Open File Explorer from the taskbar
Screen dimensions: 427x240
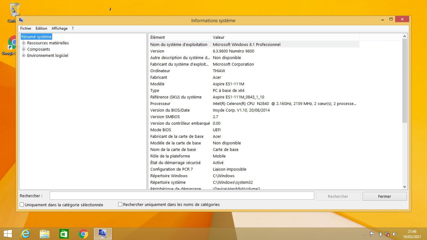45,234
